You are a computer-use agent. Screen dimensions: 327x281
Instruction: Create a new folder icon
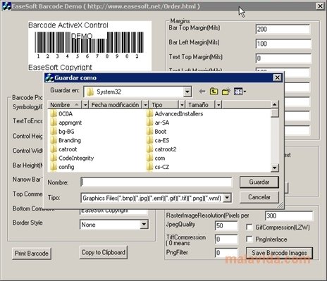pos(226,92)
